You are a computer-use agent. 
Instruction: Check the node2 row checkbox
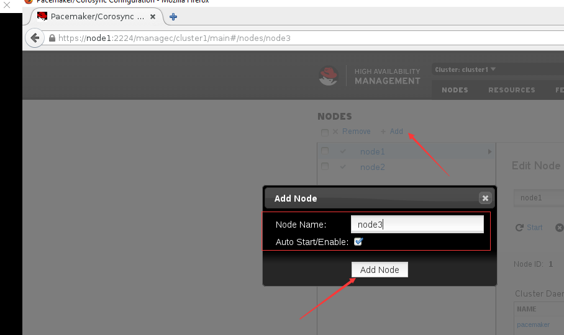325,166
